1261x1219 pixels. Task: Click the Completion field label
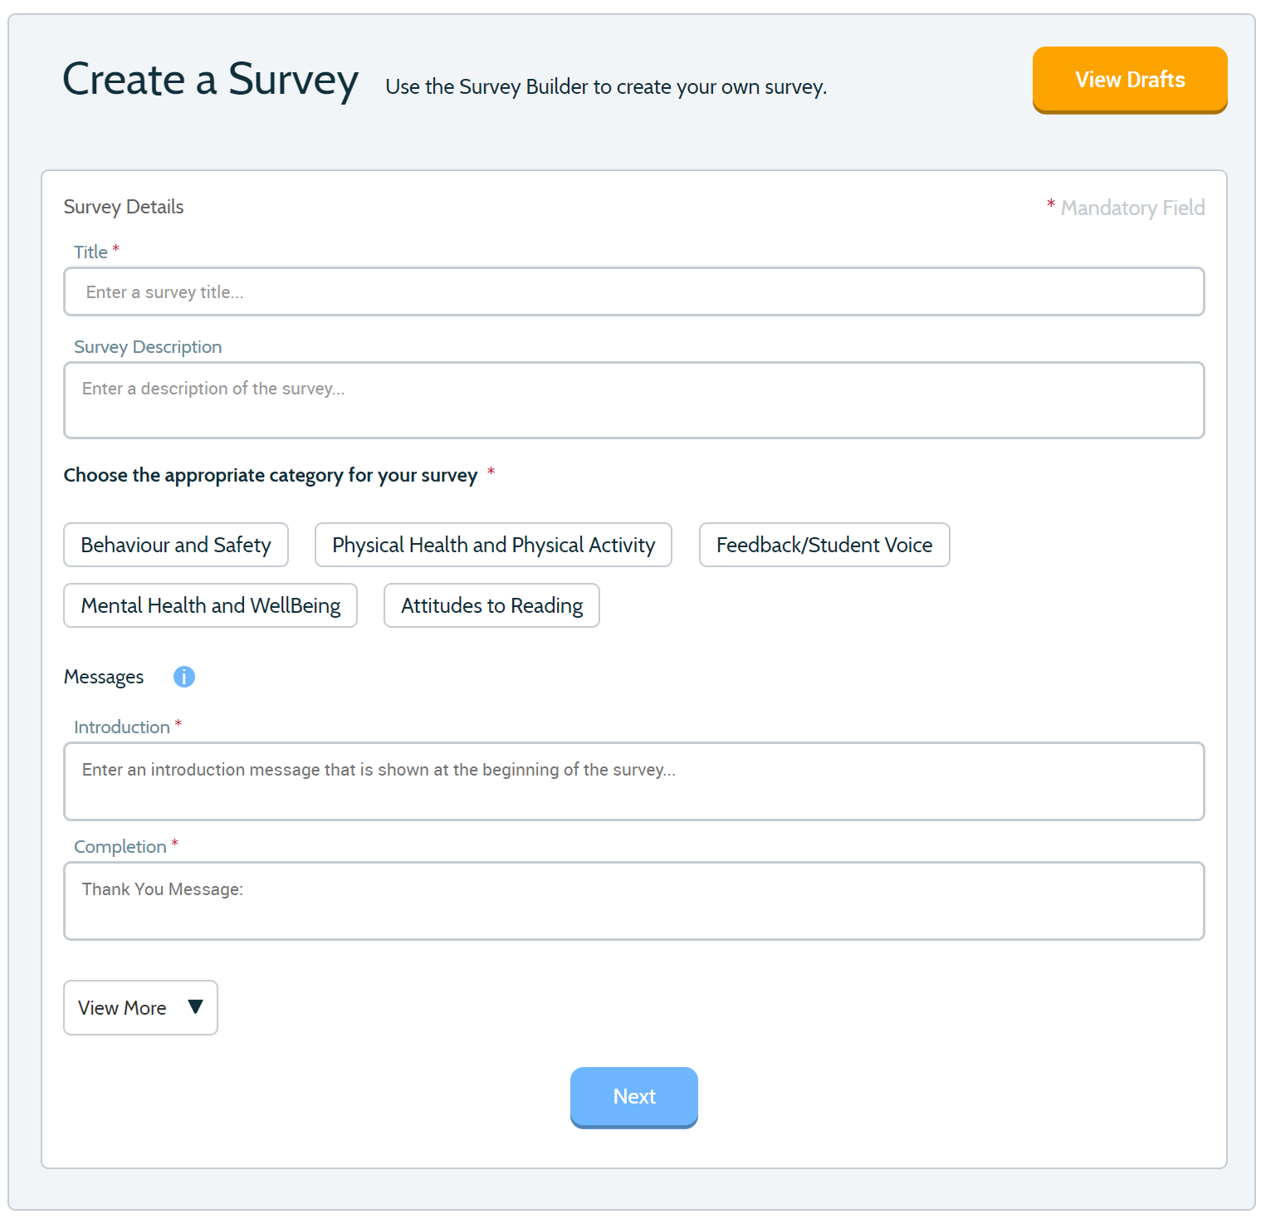coord(120,847)
